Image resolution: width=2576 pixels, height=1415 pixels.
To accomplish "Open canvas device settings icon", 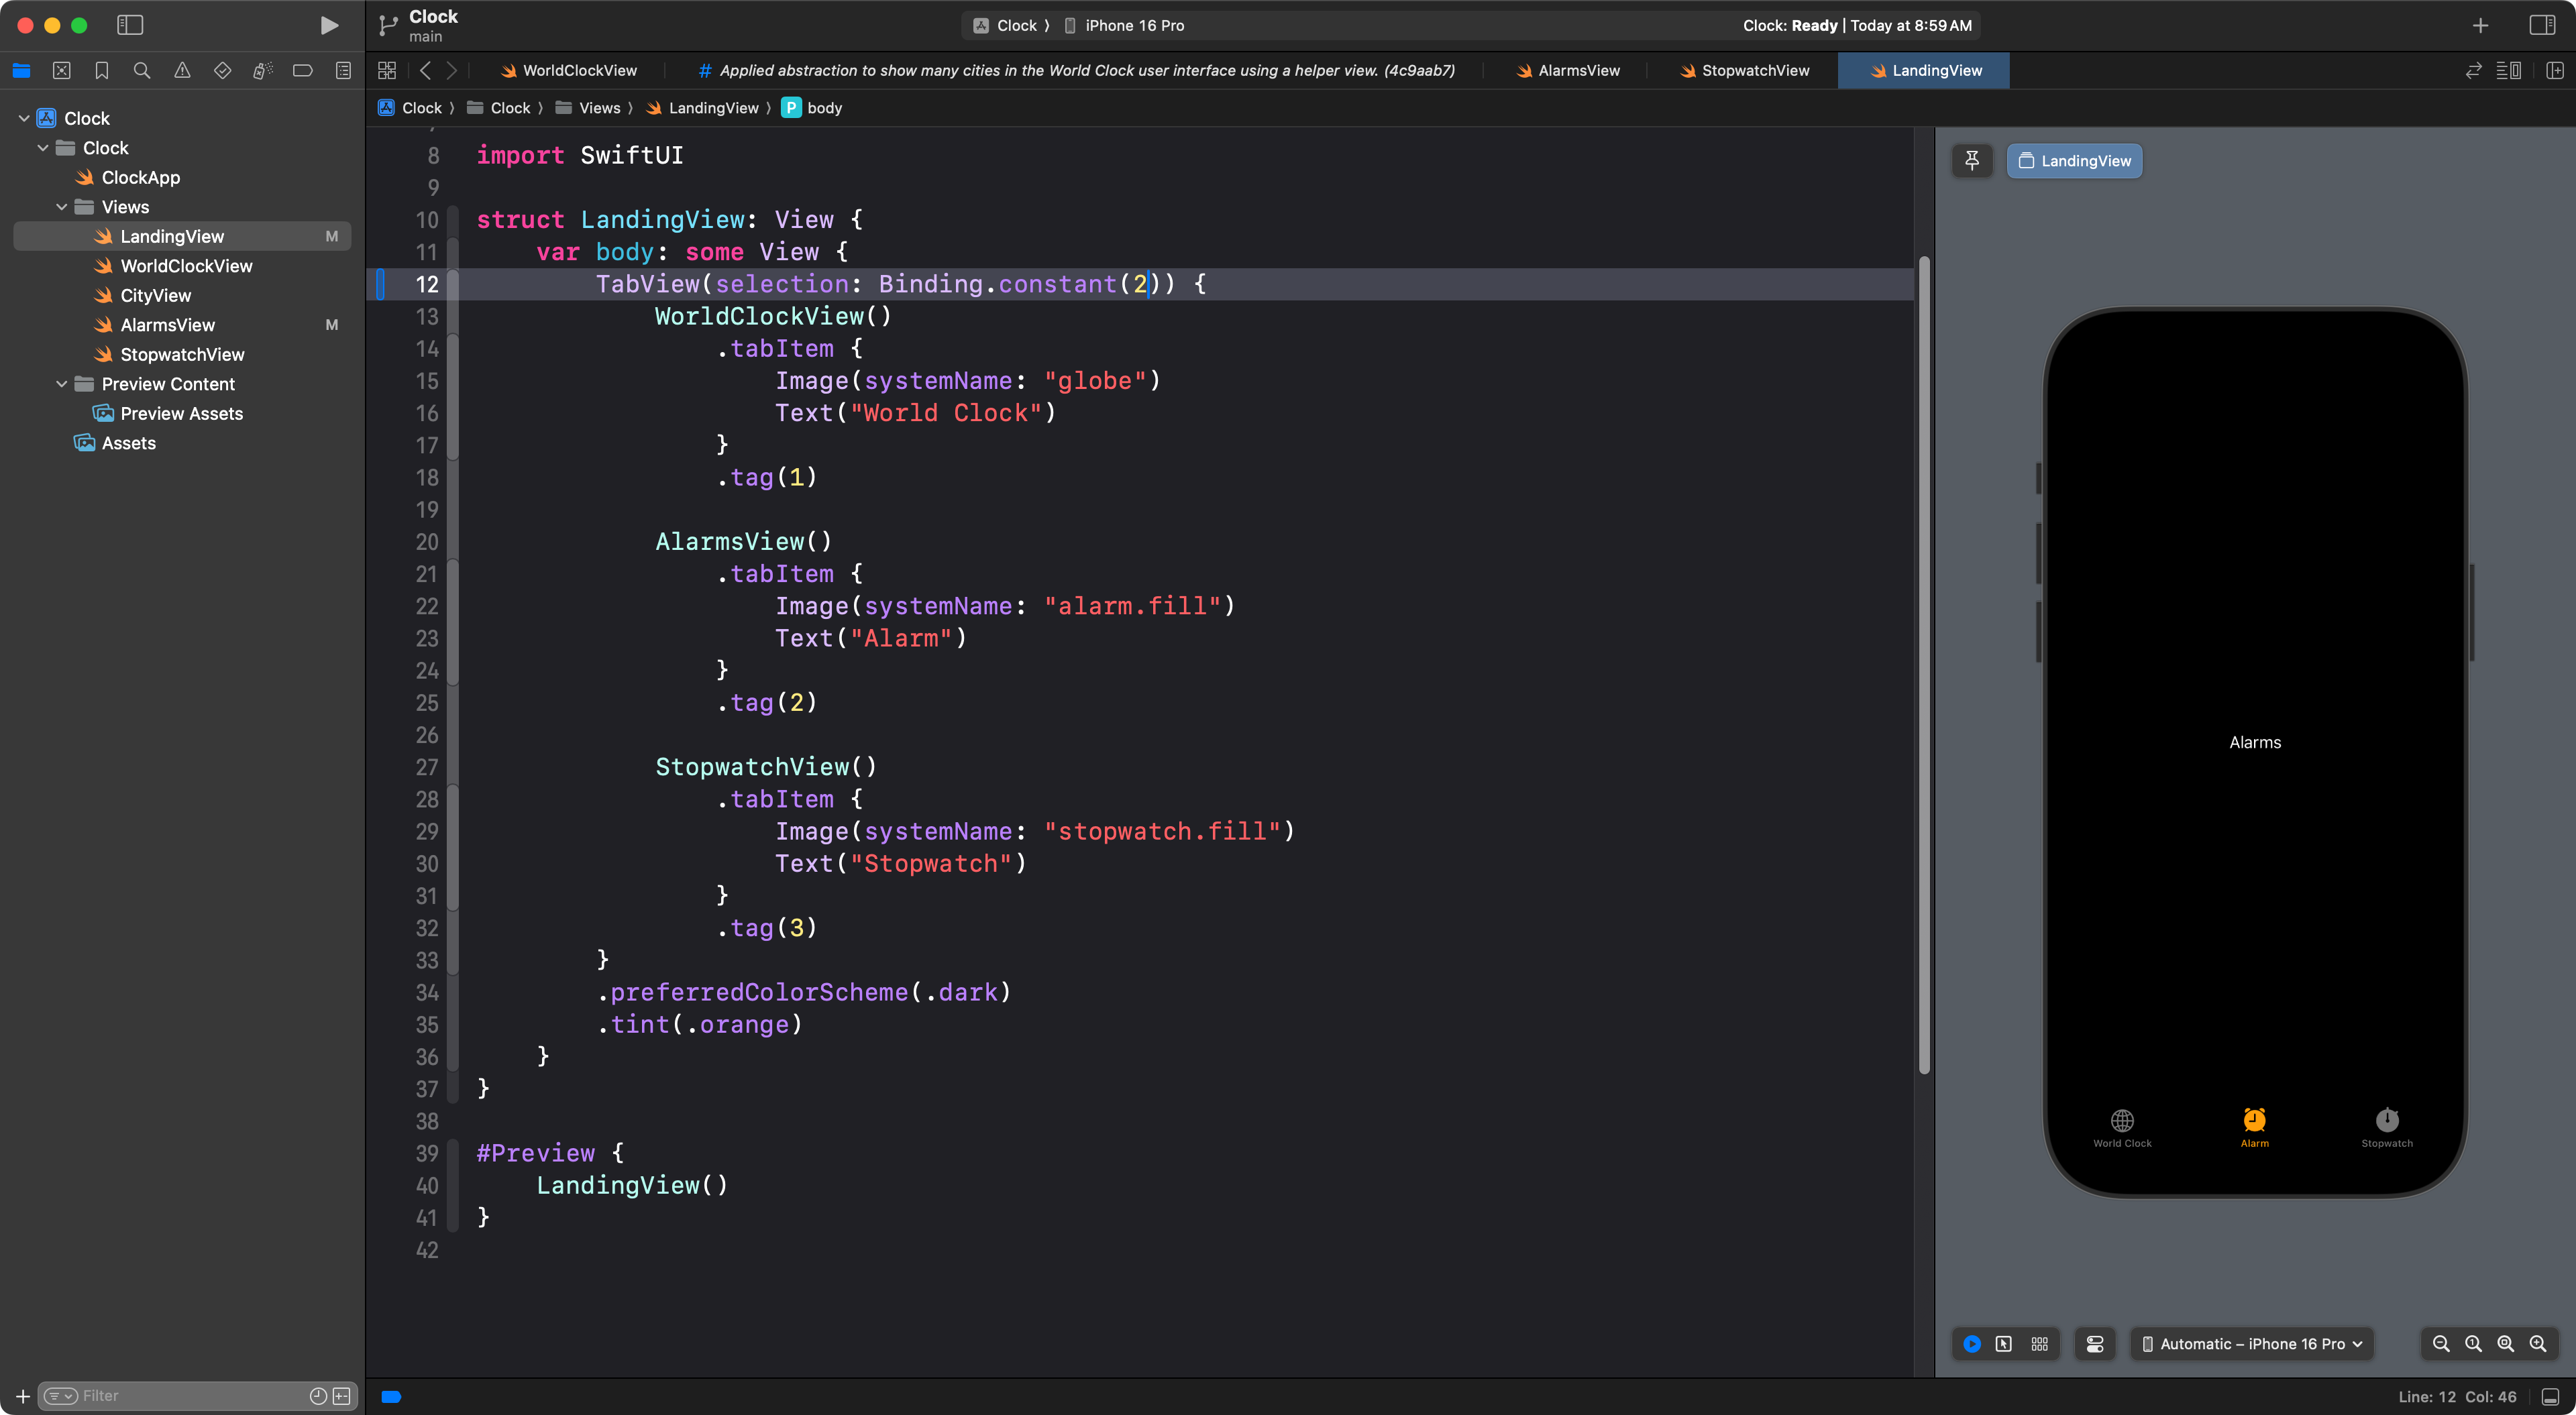I will [x=2095, y=1344].
